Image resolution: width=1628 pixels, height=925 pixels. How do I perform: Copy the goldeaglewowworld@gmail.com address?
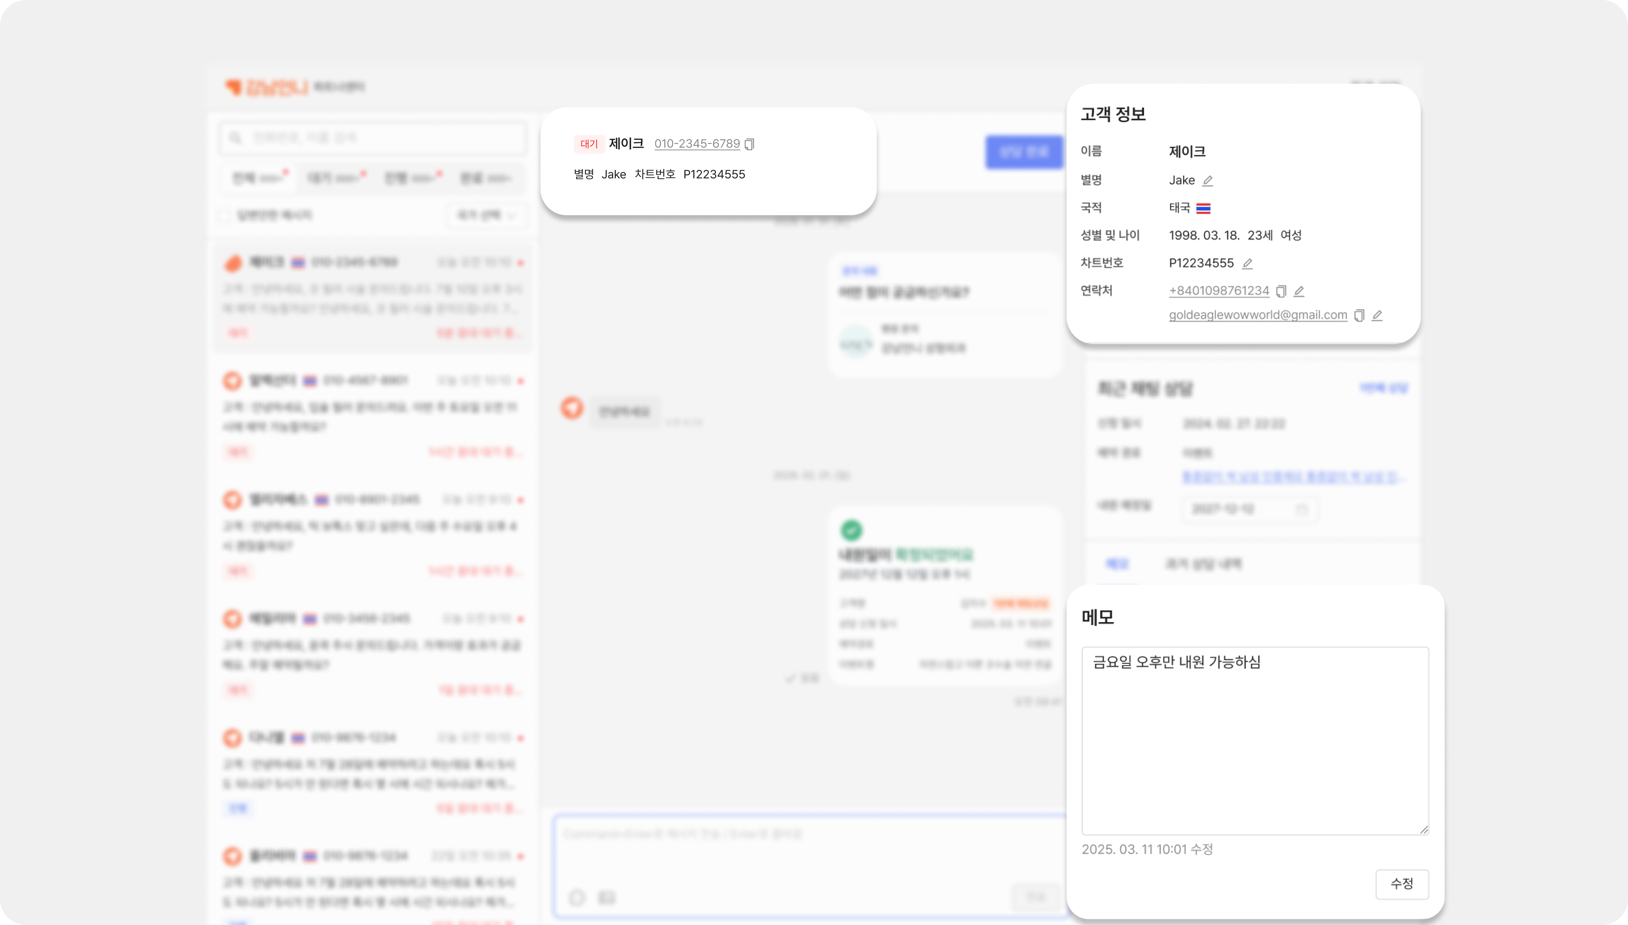pos(1359,316)
